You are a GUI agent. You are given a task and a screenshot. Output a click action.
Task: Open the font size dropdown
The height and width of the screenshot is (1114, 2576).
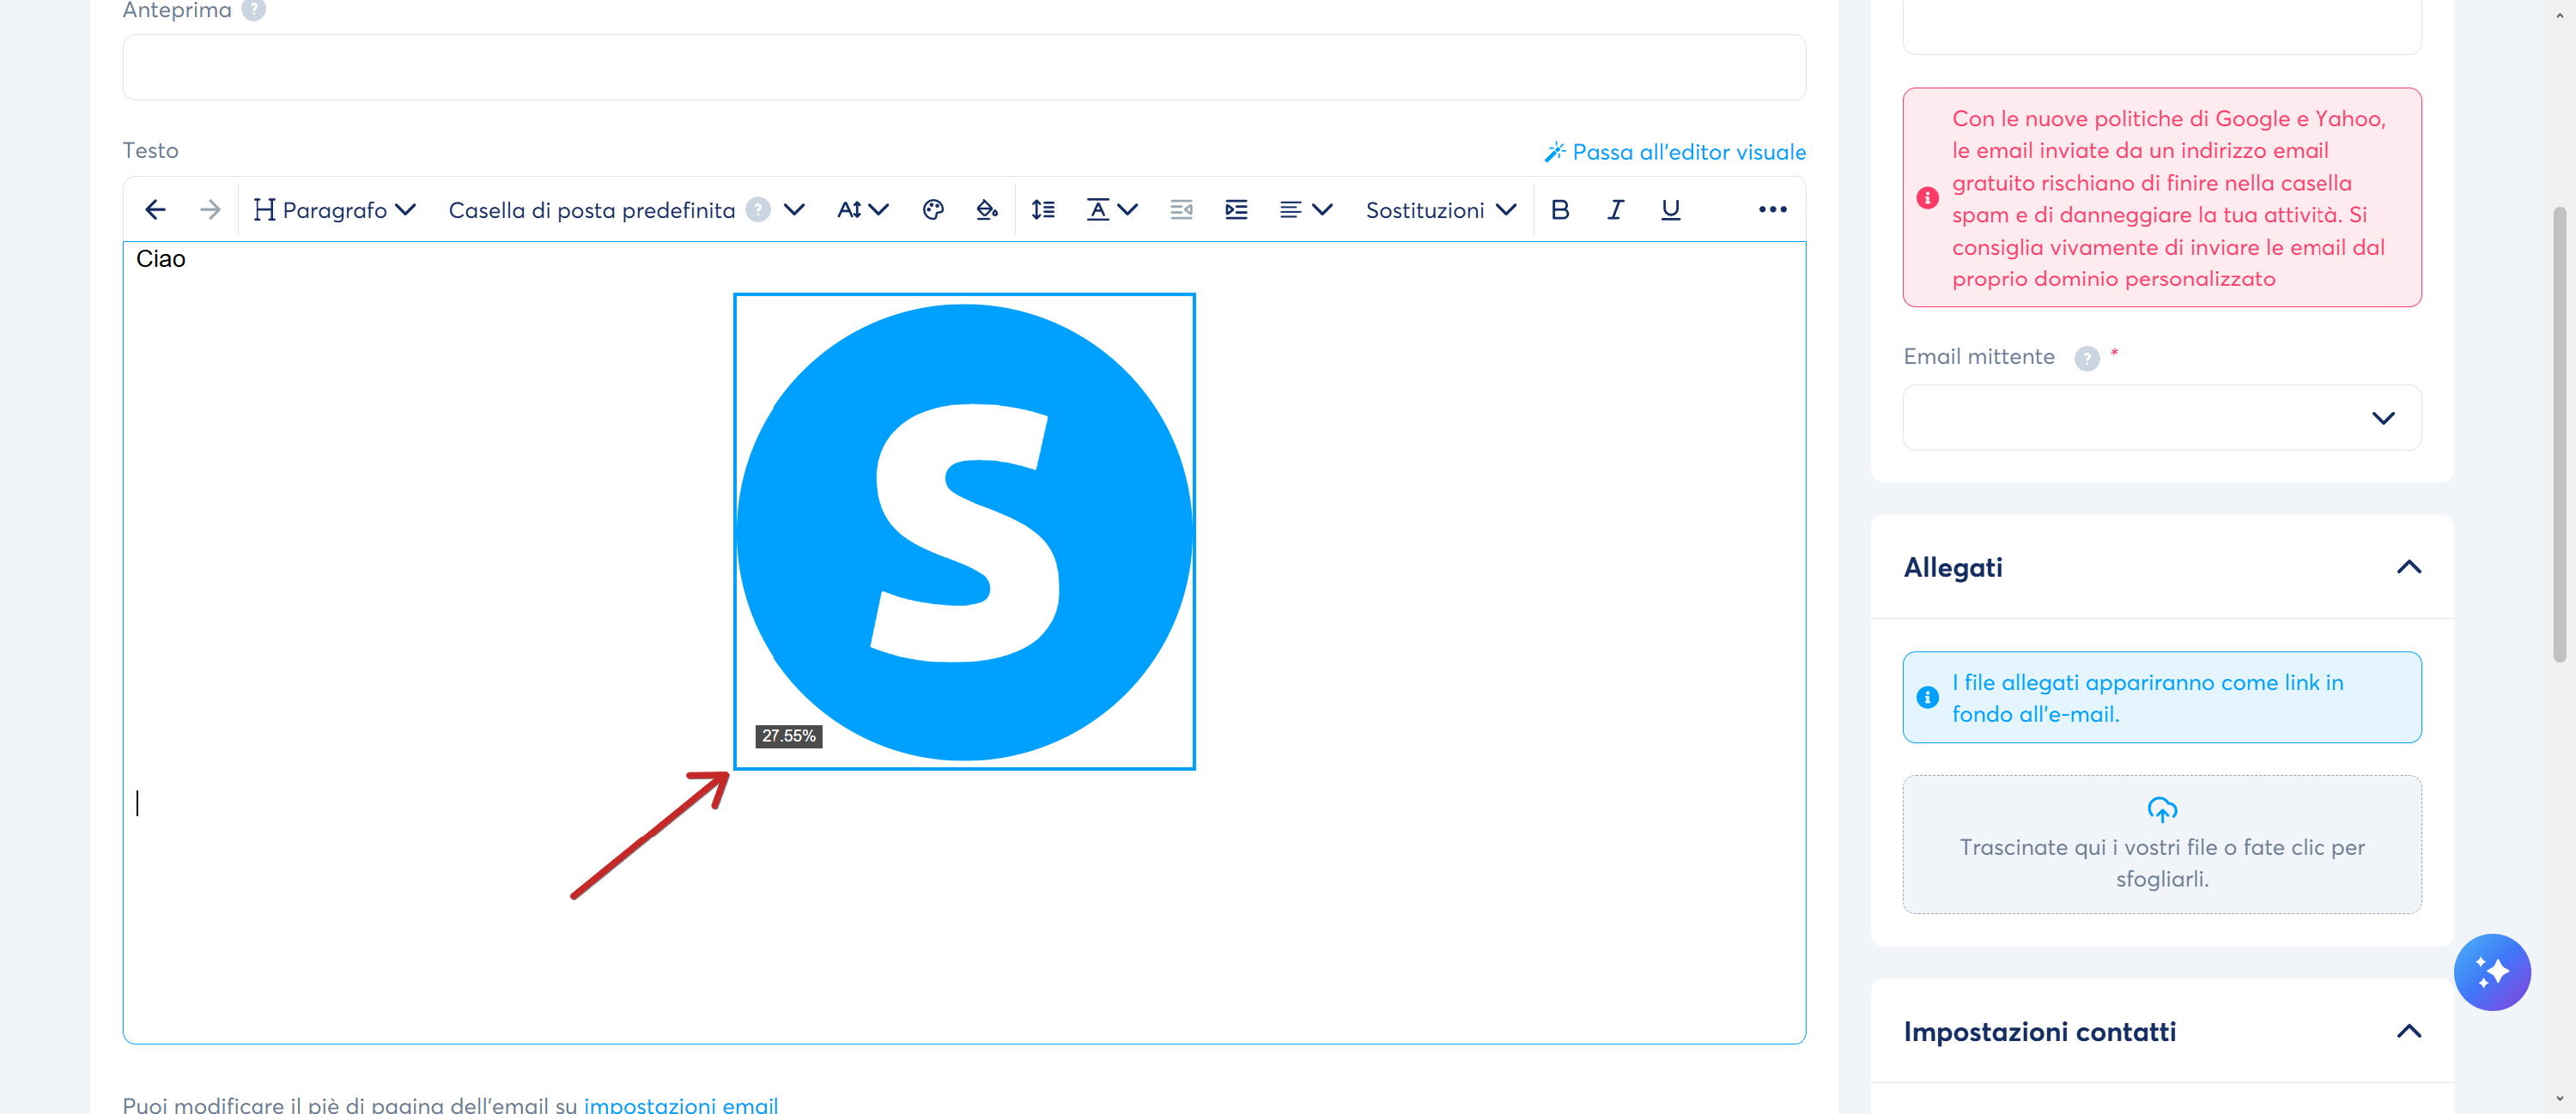pyautogui.click(x=862, y=209)
